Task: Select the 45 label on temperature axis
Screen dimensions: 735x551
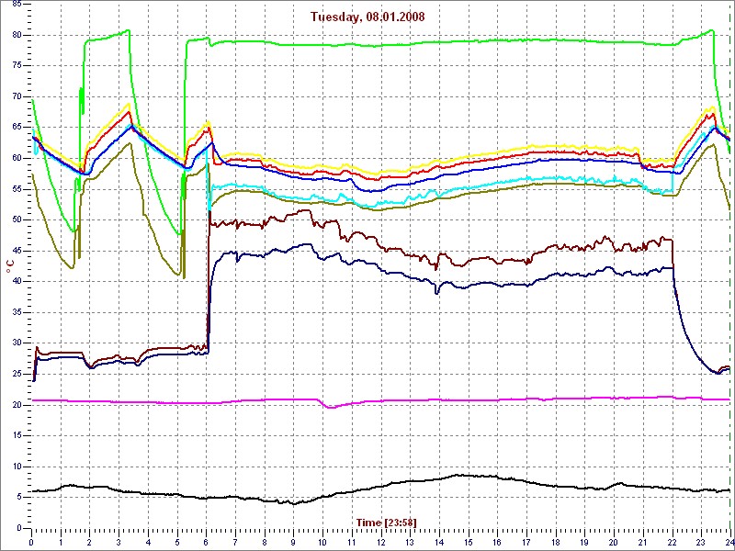Action: [x=16, y=251]
